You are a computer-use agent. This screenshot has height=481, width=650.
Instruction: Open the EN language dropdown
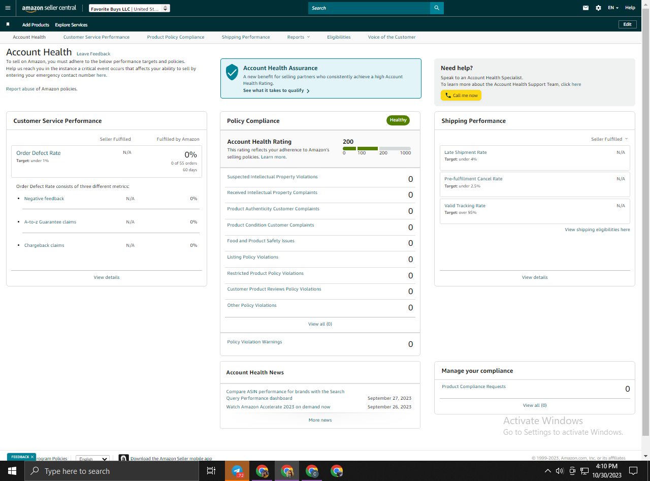tap(613, 8)
